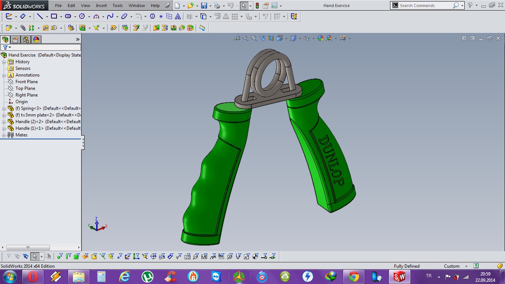The height and width of the screenshot is (284, 505).
Task: Toggle the Filter Faces selection filter
Action: (x=77, y=256)
